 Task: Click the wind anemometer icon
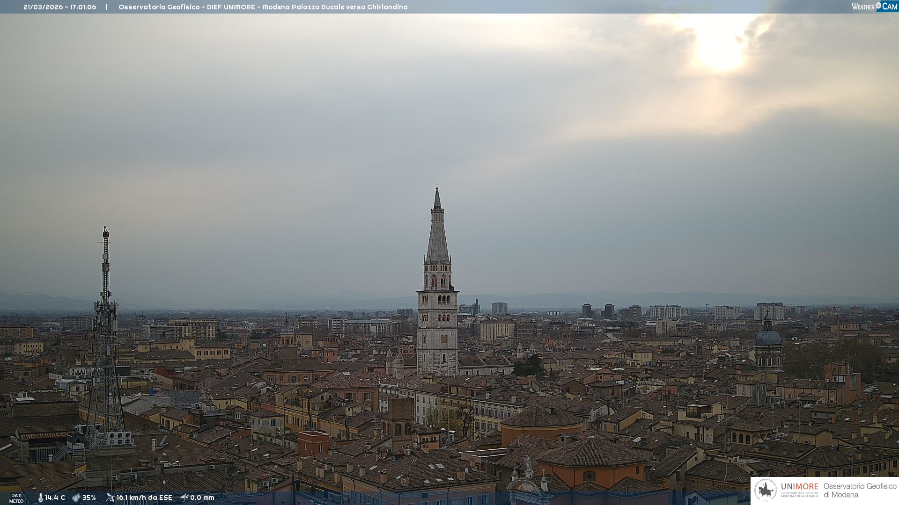[x=110, y=498]
